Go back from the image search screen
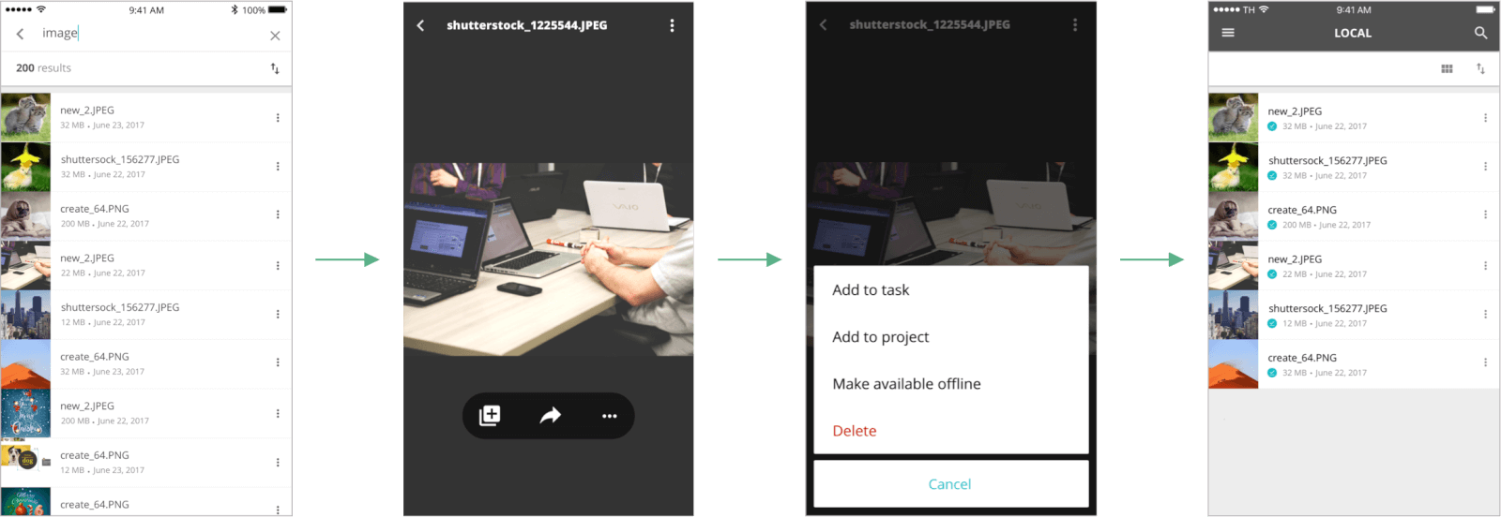 pyautogui.click(x=20, y=34)
